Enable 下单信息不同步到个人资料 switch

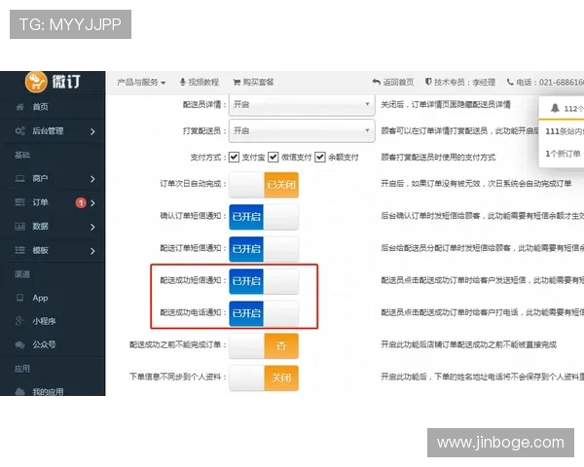264,378
